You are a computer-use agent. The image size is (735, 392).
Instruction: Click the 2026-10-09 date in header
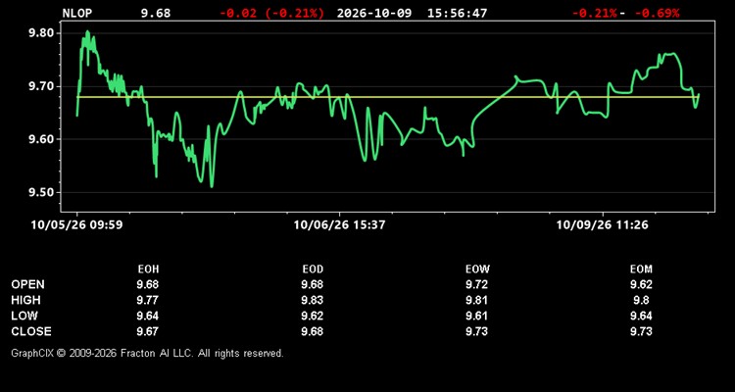374,13
